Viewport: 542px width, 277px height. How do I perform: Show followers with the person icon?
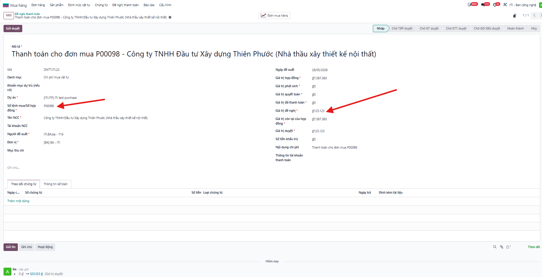coord(508,247)
